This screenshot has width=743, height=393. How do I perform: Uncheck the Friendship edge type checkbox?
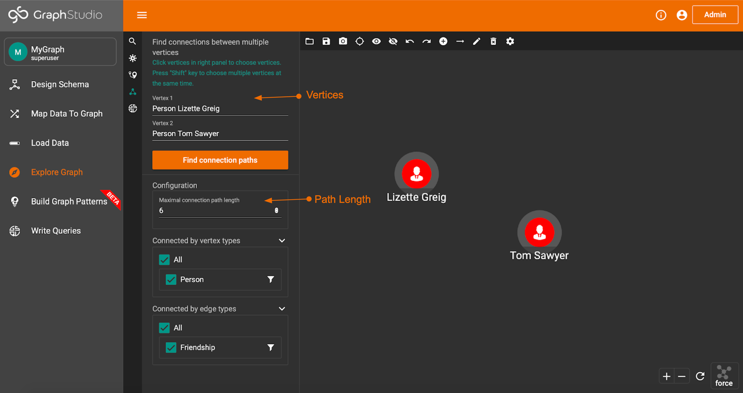tap(171, 347)
